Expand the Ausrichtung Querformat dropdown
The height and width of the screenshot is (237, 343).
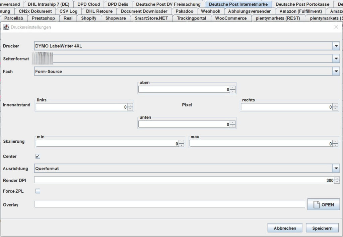[336, 169]
